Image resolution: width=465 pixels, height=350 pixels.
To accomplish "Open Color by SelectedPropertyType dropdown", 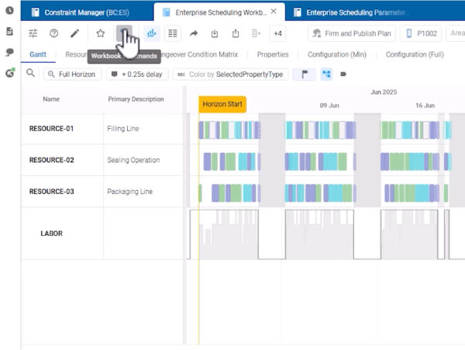I will pyautogui.click(x=230, y=75).
